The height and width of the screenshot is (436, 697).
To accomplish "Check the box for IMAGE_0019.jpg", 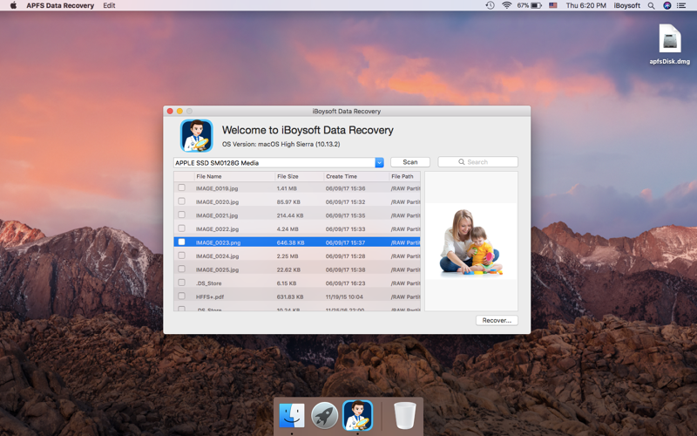I will point(182,188).
